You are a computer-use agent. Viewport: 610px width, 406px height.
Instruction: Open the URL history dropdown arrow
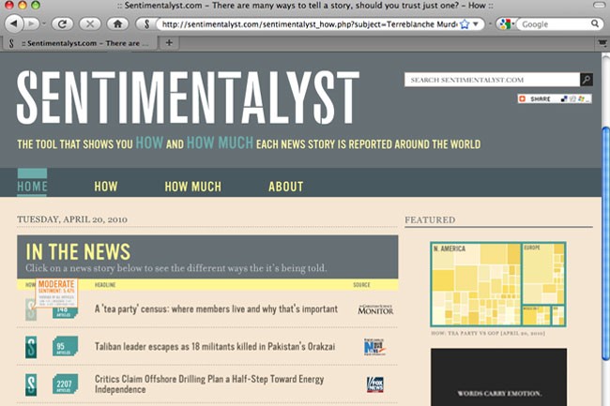[x=476, y=24]
